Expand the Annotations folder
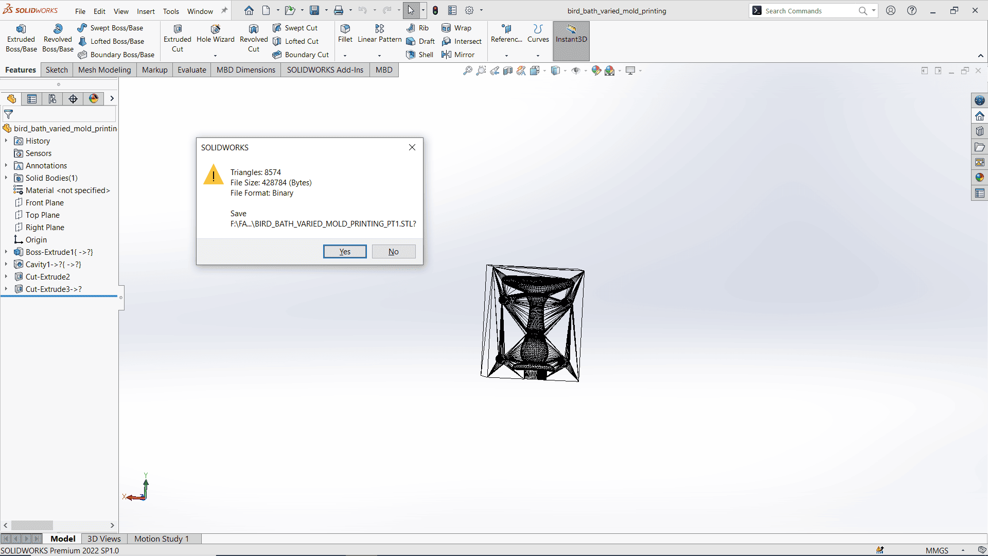This screenshot has height=556, width=988. point(6,166)
